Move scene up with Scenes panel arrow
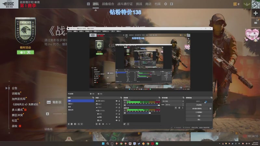260x146 pixels. pyautogui.click(x=79, y=124)
